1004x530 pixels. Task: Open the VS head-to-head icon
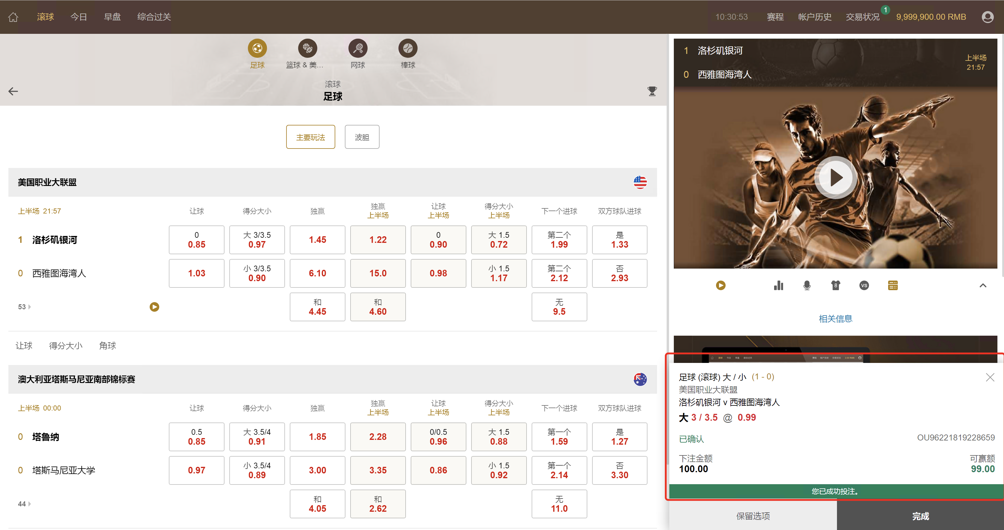(x=864, y=285)
